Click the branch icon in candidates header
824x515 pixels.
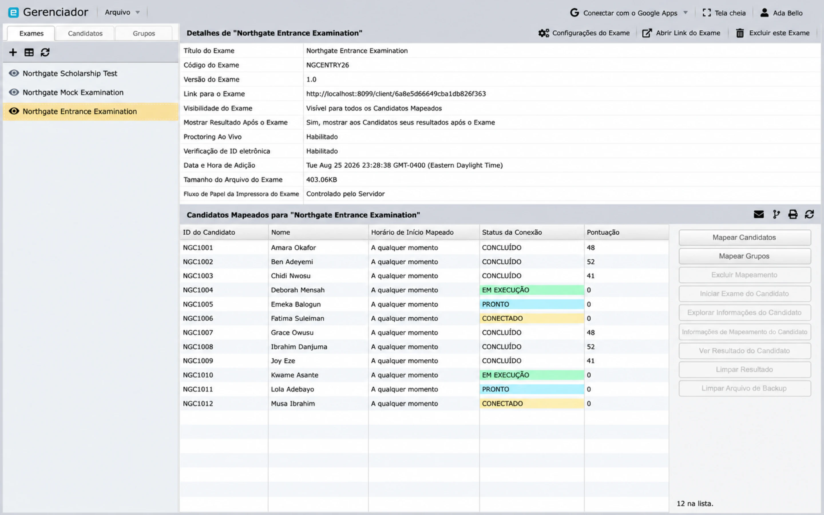pos(776,214)
